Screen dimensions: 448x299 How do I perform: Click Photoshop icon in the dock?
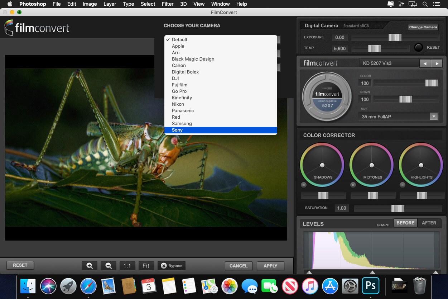click(x=370, y=286)
